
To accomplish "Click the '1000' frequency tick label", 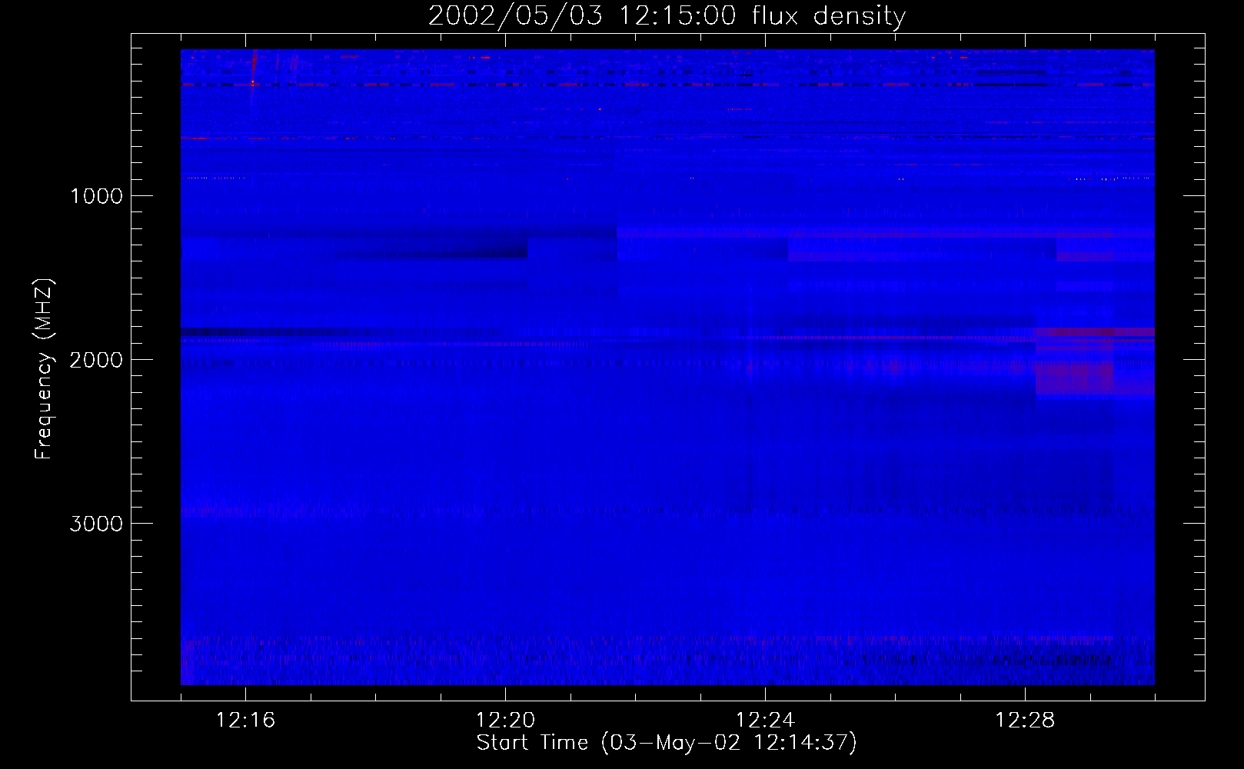I will (96, 196).
